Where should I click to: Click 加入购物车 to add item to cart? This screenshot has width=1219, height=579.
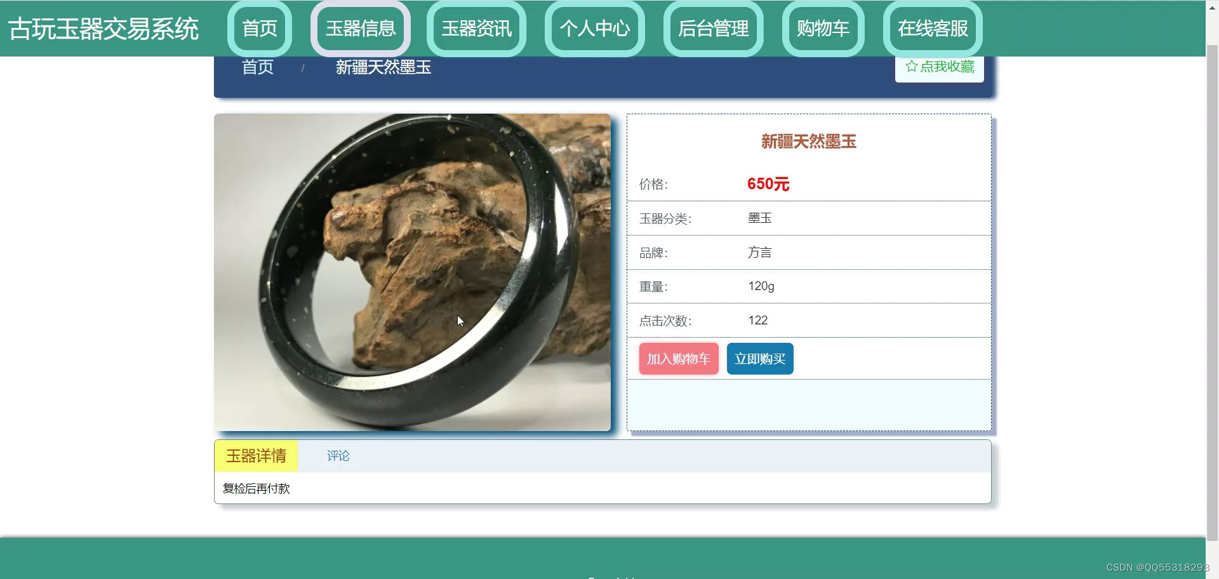[x=678, y=358]
